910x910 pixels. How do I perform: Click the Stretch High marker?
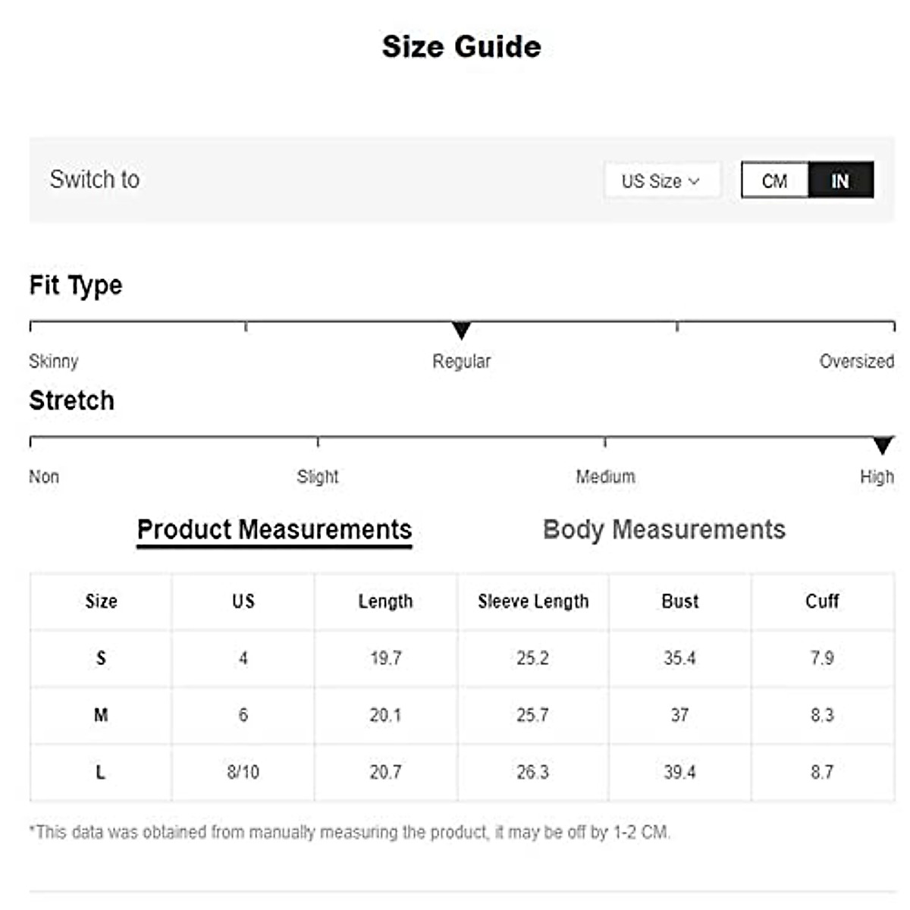(x=882, y=445)
